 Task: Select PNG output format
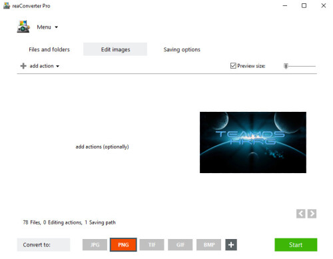(x=123, y=245)
